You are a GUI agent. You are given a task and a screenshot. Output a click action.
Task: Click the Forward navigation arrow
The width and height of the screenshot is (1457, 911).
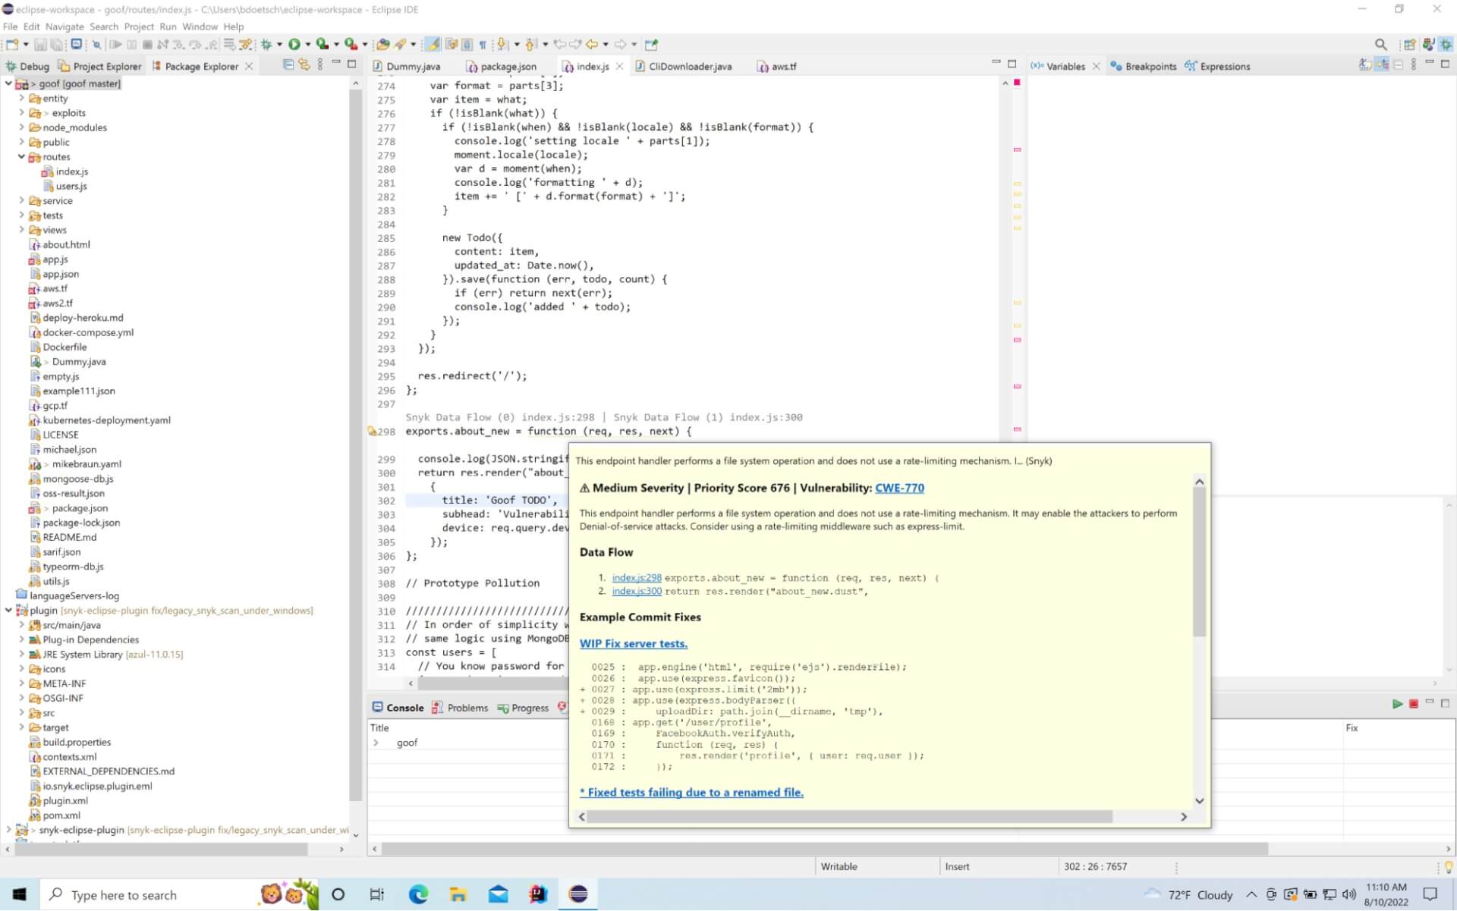620,45
